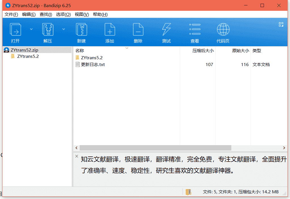Click the New archive (新建) icon
Viewport: 290px width, 199px height.
coord(81,29)
